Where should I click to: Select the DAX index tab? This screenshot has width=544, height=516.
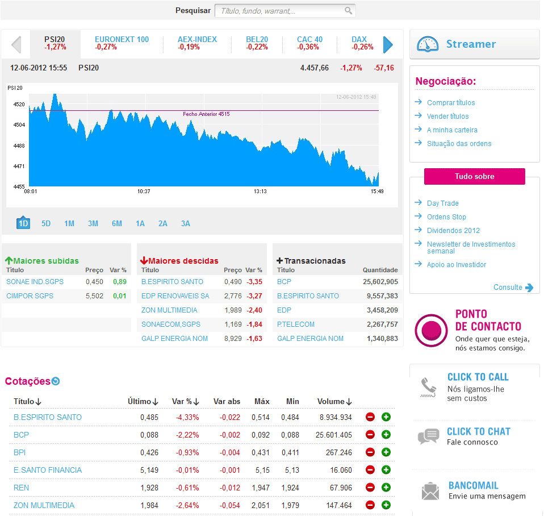pos(362,43)
